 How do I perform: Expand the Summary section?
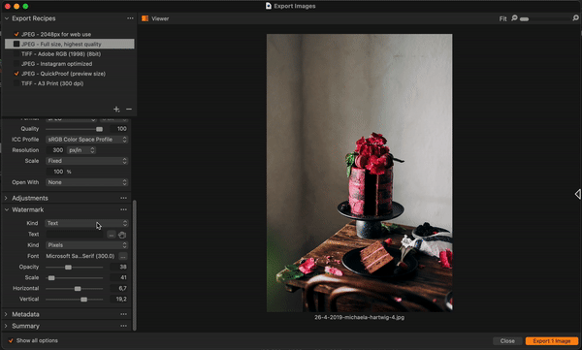pyautogui.click(x=6, y=326)
